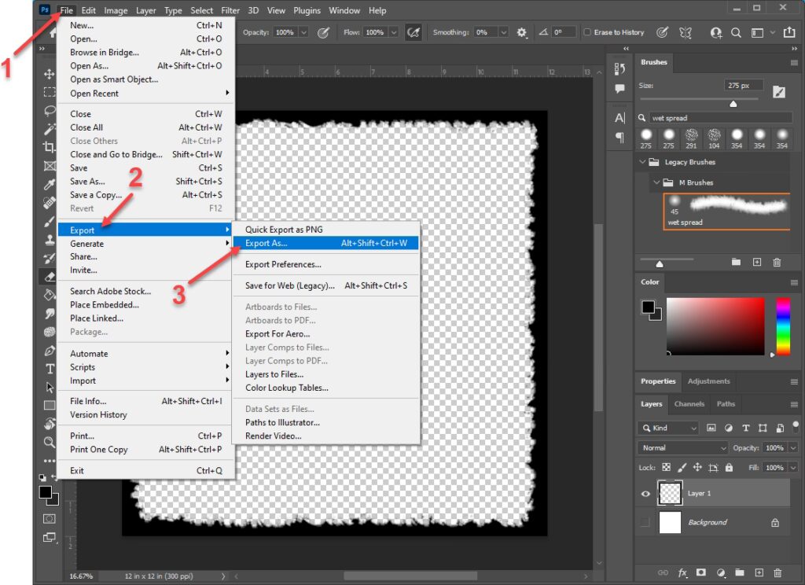The image size is (805, 585).
Task: Select the Type tool
Action: [50, 369]
